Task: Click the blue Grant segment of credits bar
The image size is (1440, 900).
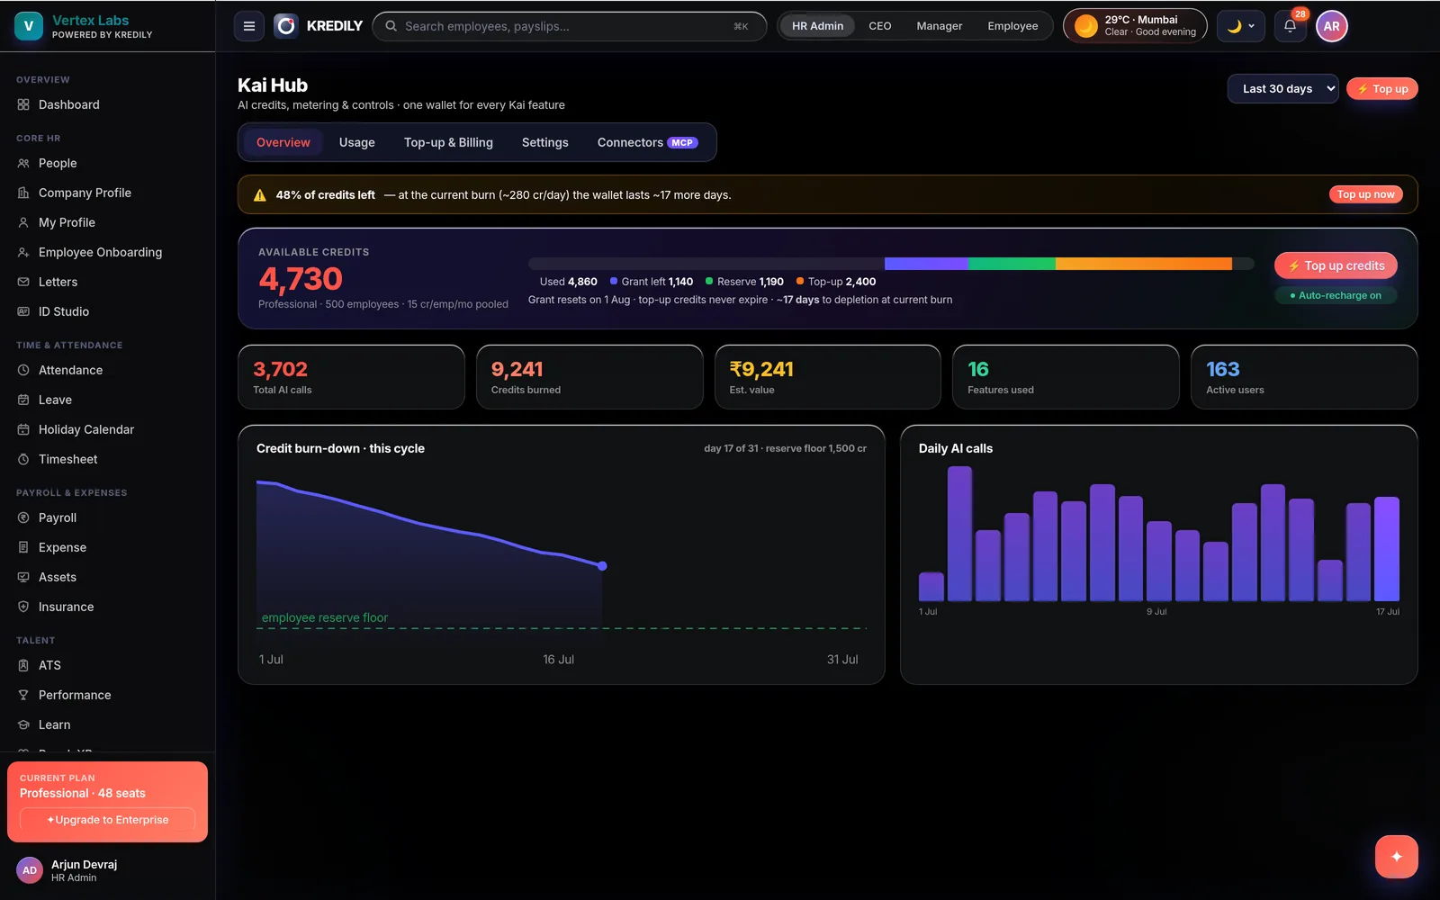Action: click(x=926, y=264)
